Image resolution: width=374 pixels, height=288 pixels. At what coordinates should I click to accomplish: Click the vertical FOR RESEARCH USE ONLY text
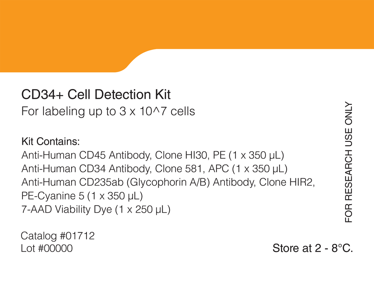[348, 162]
